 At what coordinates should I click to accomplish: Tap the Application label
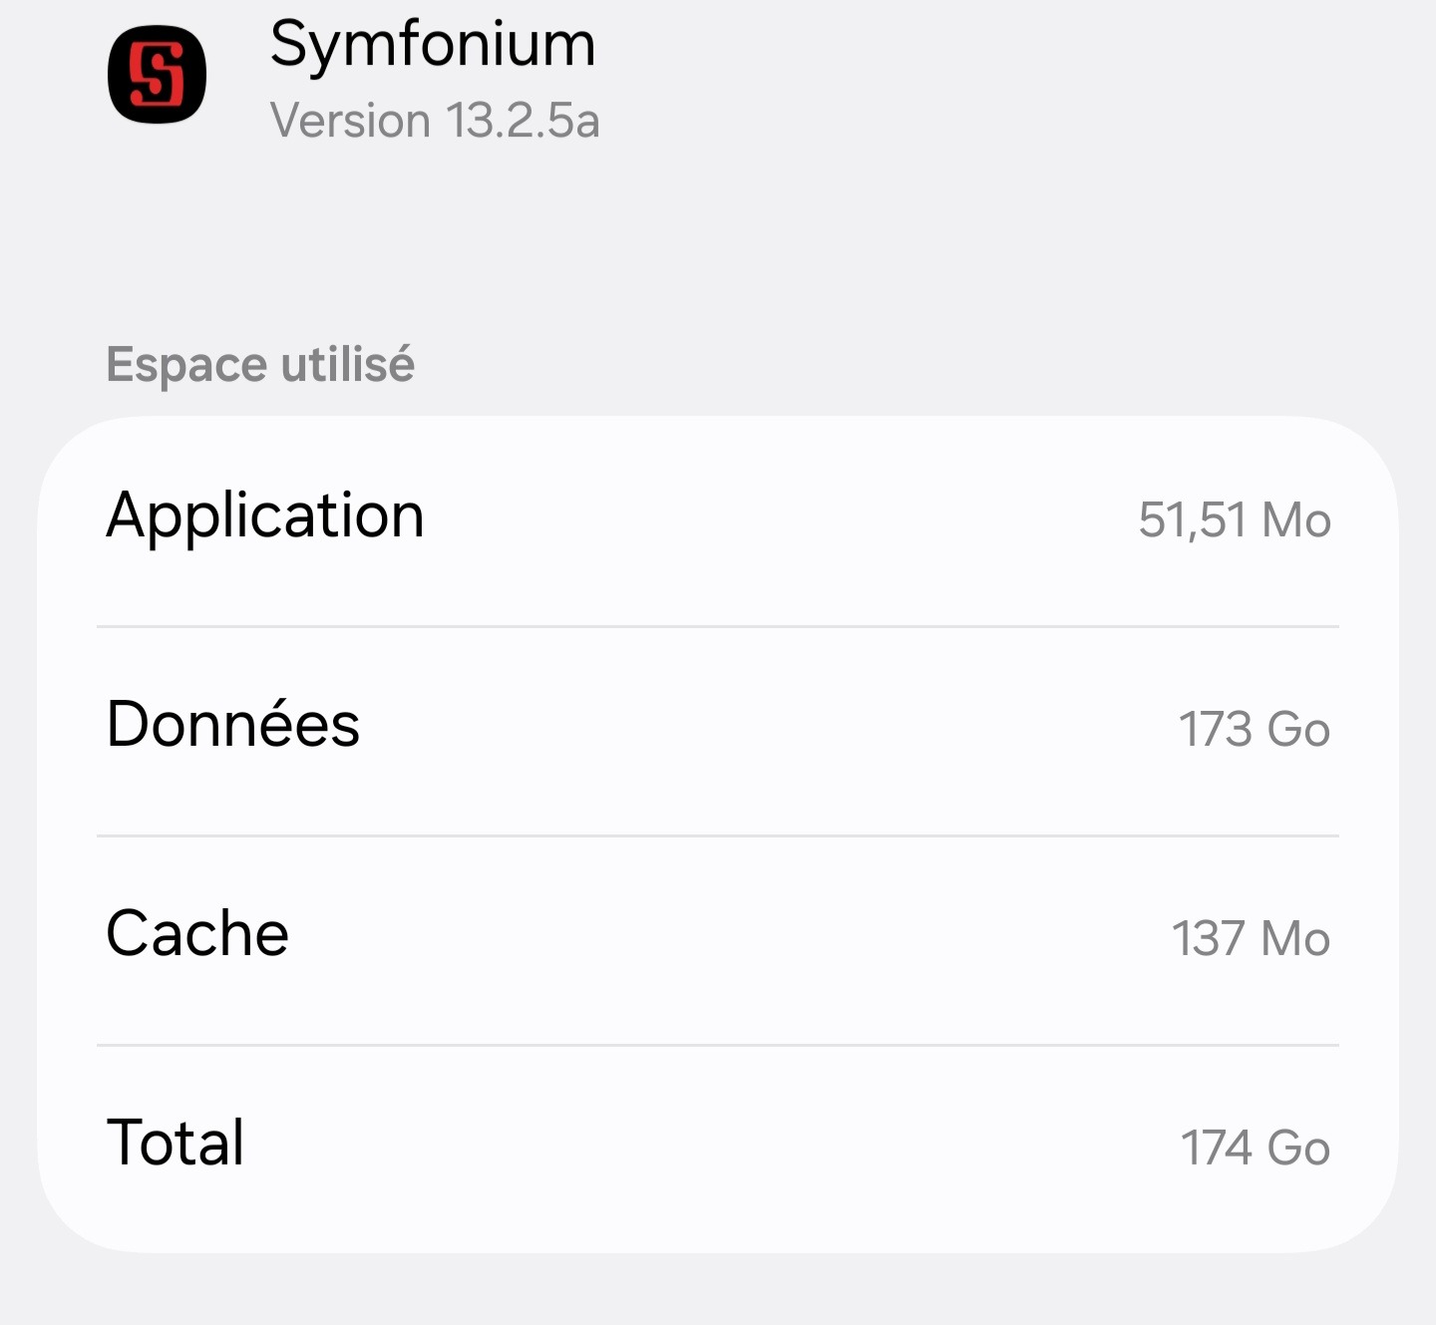[265, 516]
